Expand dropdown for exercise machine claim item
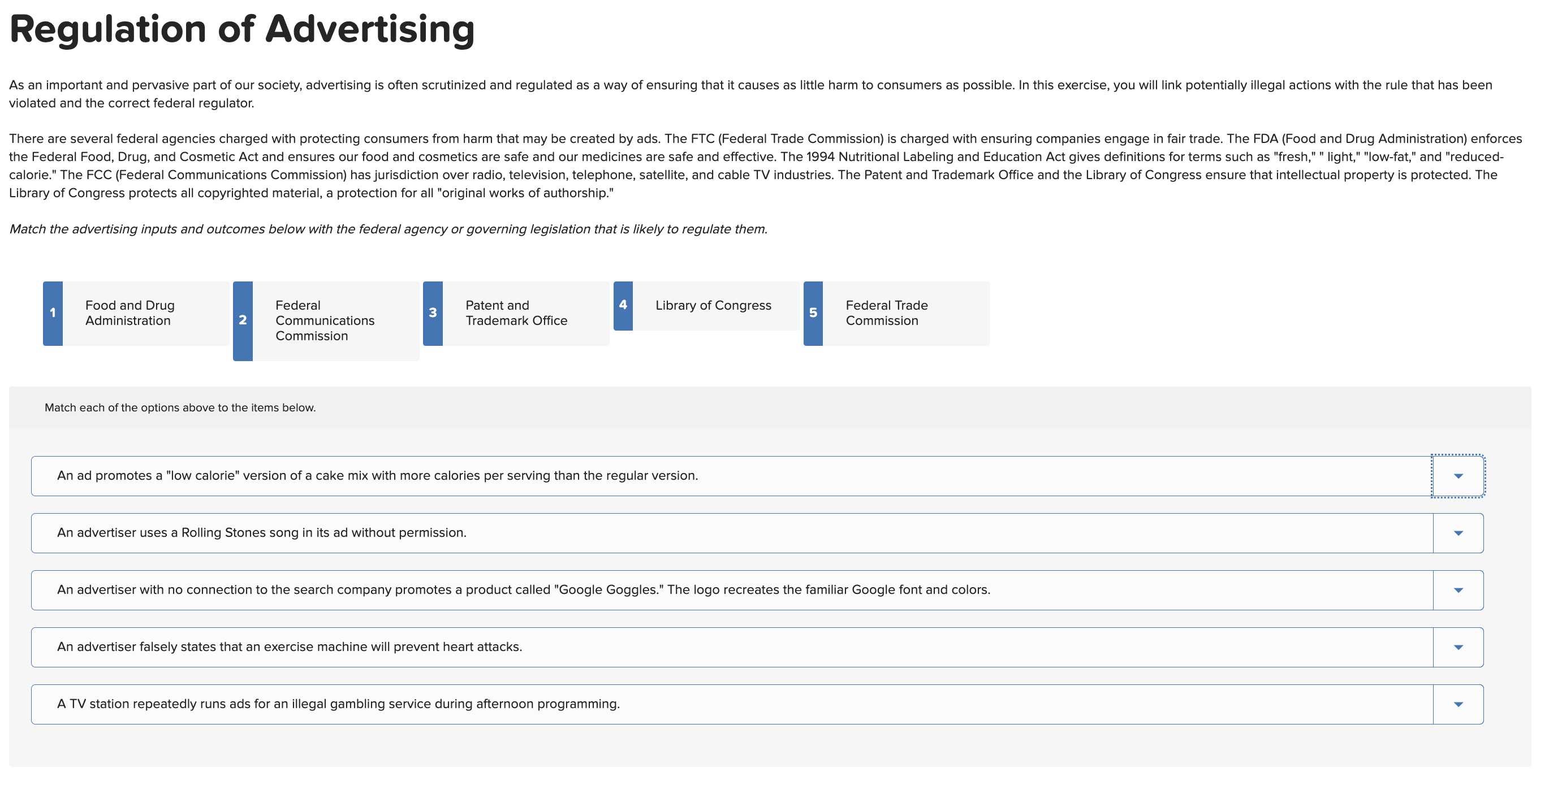The image size is (1562, 794). click(x=1458, y=647)
